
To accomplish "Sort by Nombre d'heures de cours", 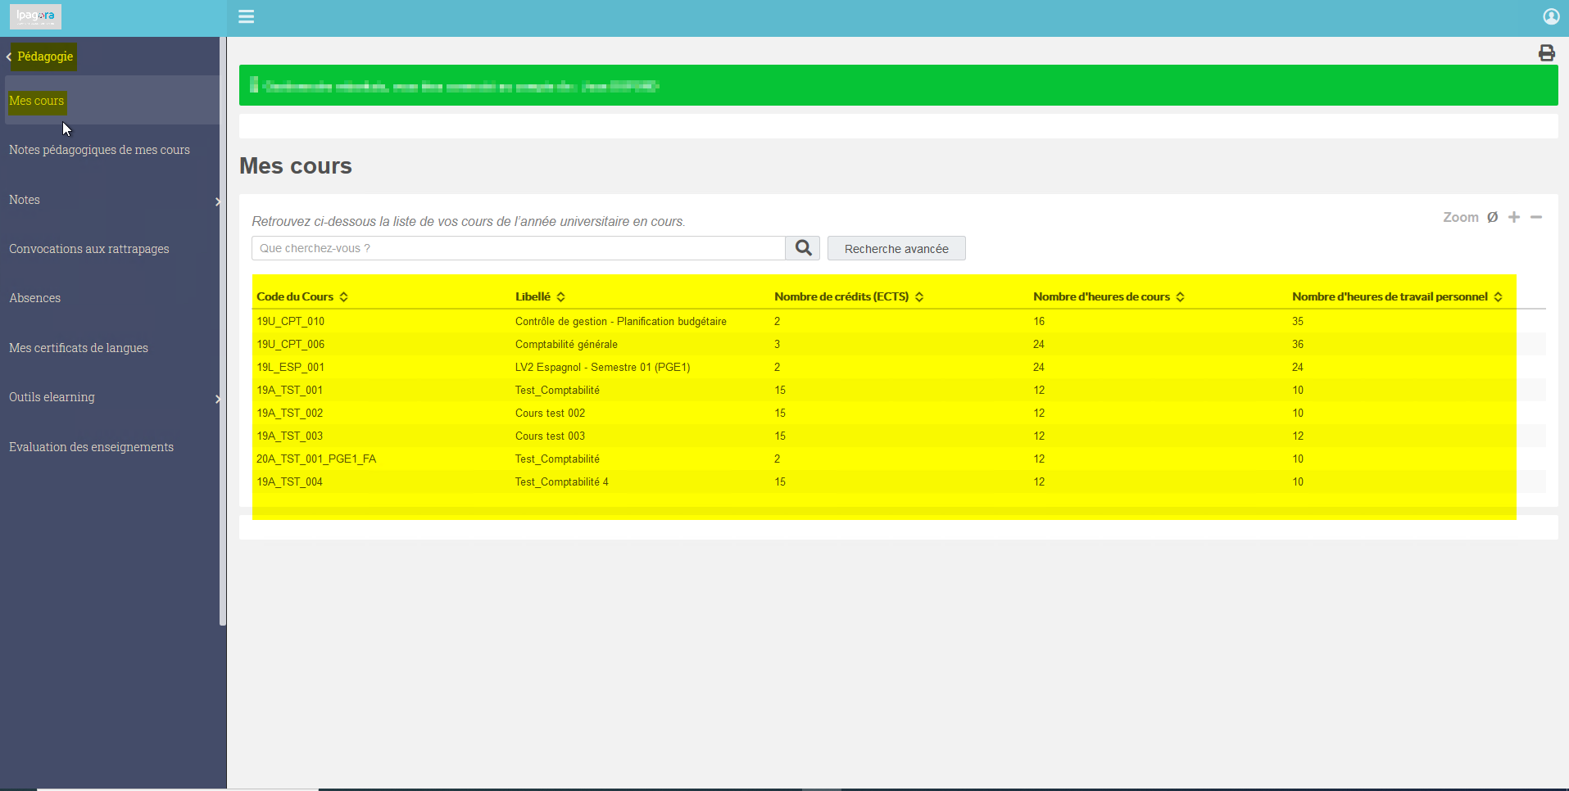I will coord(1109,296).
